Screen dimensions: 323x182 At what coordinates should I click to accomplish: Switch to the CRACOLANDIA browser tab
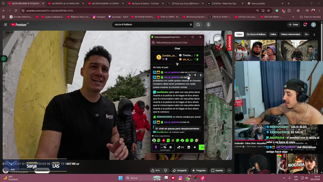click(x=105, y=4)
